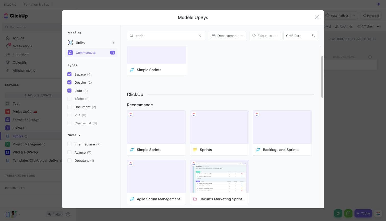Click the Formation UpSys space icon

pos(8,120)
